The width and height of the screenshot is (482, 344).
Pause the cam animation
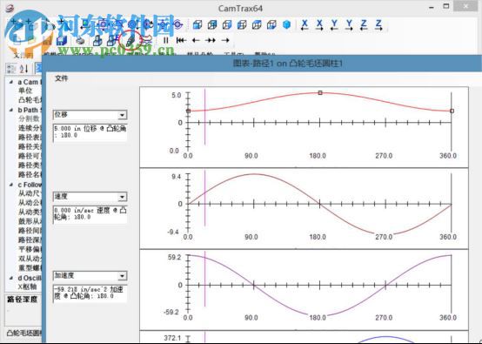[x=166, y=40]
